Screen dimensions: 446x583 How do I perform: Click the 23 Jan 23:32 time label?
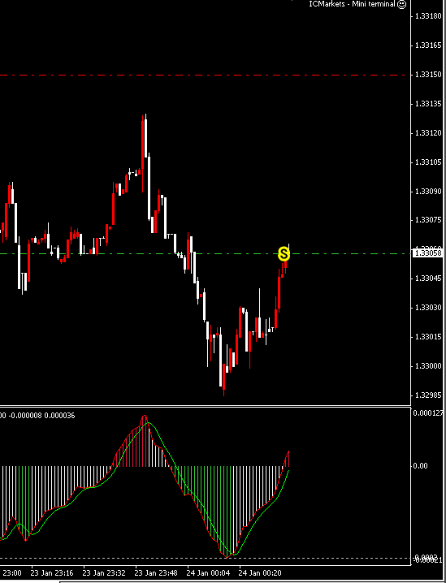click(104, 573)
